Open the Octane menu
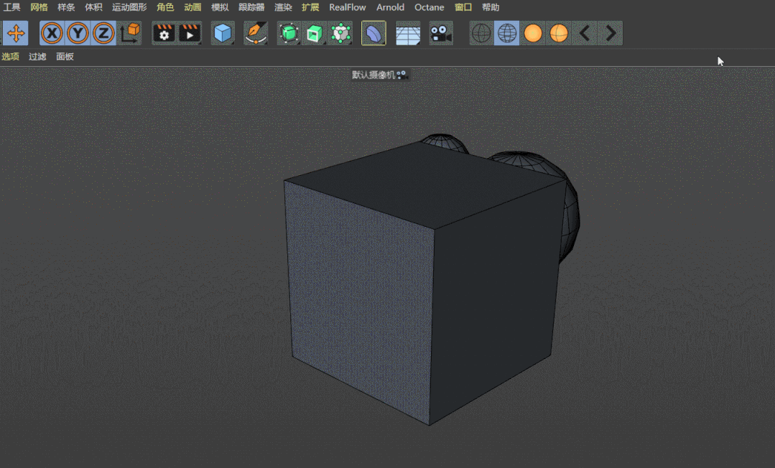Screen dimensions: 775x468 [430, 7]
